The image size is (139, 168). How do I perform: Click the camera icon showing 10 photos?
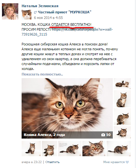click(103, 135)
